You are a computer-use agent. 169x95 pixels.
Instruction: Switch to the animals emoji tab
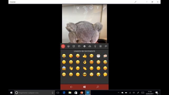[x=74, y=46]
